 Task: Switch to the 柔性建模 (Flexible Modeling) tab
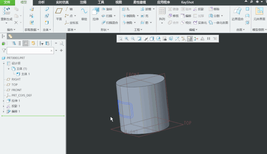point(139,3)
